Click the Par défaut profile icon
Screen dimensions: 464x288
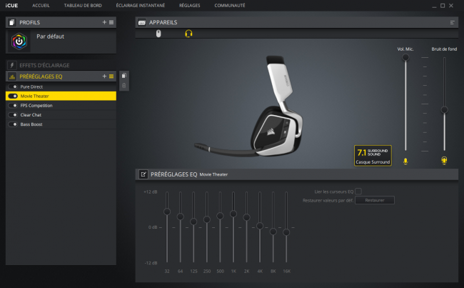pyautogui.click(x=19, y=41)
